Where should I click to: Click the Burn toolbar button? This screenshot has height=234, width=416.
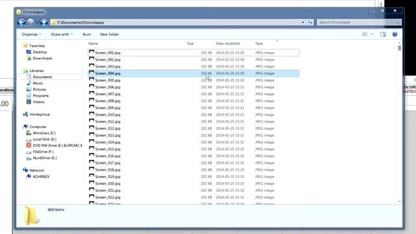tap(86, 34)
